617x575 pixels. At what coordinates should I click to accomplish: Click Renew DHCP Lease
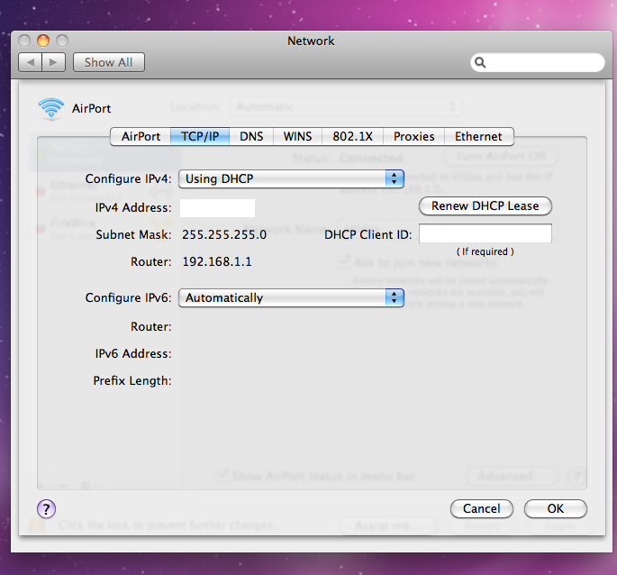click(x=485, y=206)
